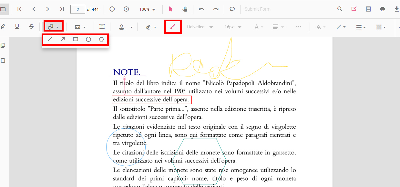The image size is (400, 187).
Task: Open the fill color picker
Action: 320,27
